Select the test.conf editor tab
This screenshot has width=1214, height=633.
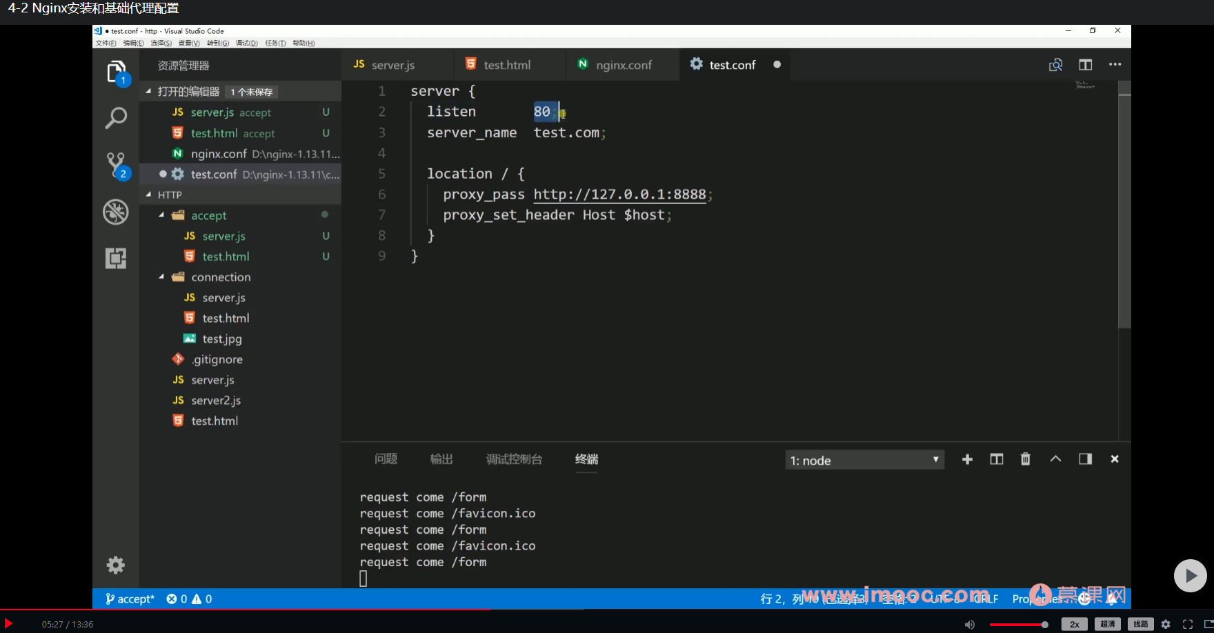[735, 65]
